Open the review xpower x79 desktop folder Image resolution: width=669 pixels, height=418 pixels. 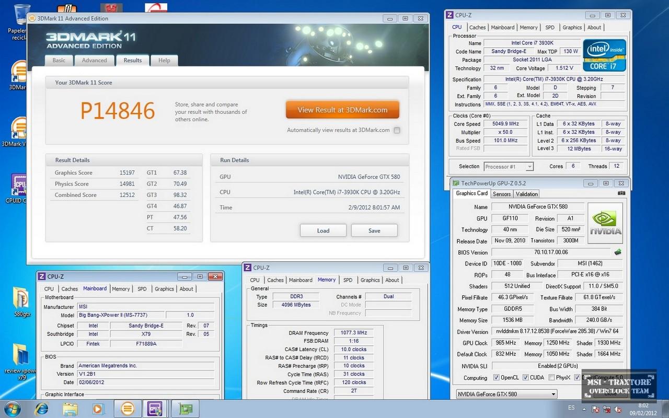(x=21, y=355)
